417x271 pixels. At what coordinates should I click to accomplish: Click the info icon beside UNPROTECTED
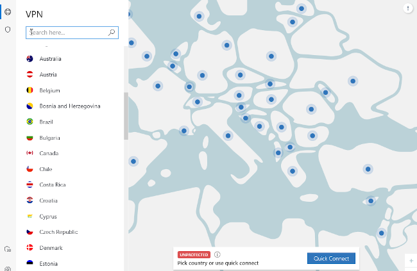(x=217, y=254)
